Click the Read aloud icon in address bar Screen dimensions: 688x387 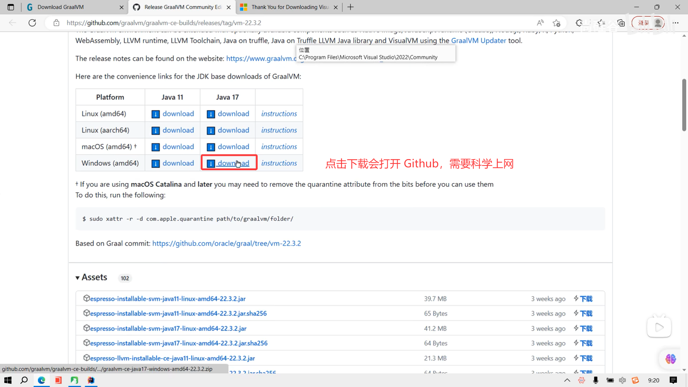(x=540, y=23)
